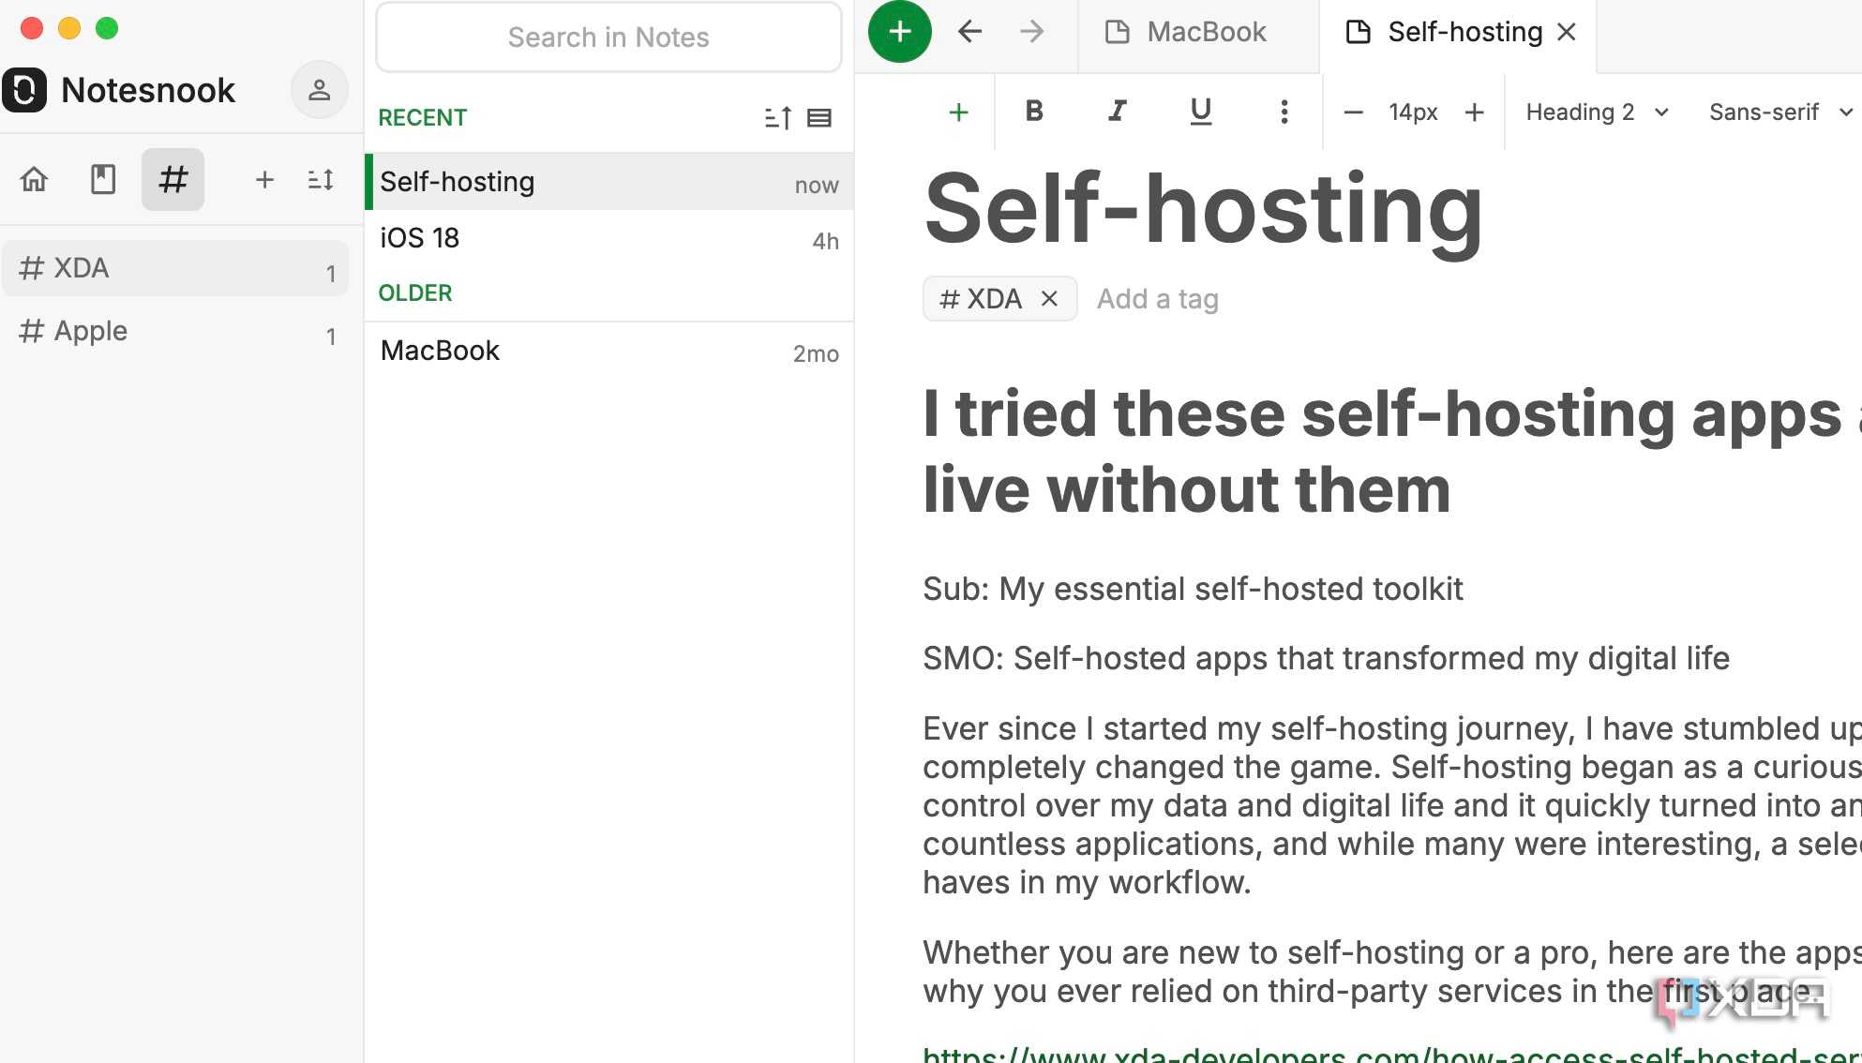This screenshot has height=1063, width=1862.
Task: Click the Sub: My essential line
Action: tap(1193, 589)
